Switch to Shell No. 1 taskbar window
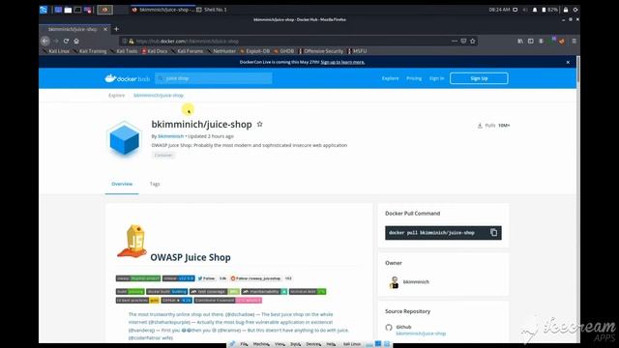This screenshot has height=348, width=619. click(x=212, y=10)
